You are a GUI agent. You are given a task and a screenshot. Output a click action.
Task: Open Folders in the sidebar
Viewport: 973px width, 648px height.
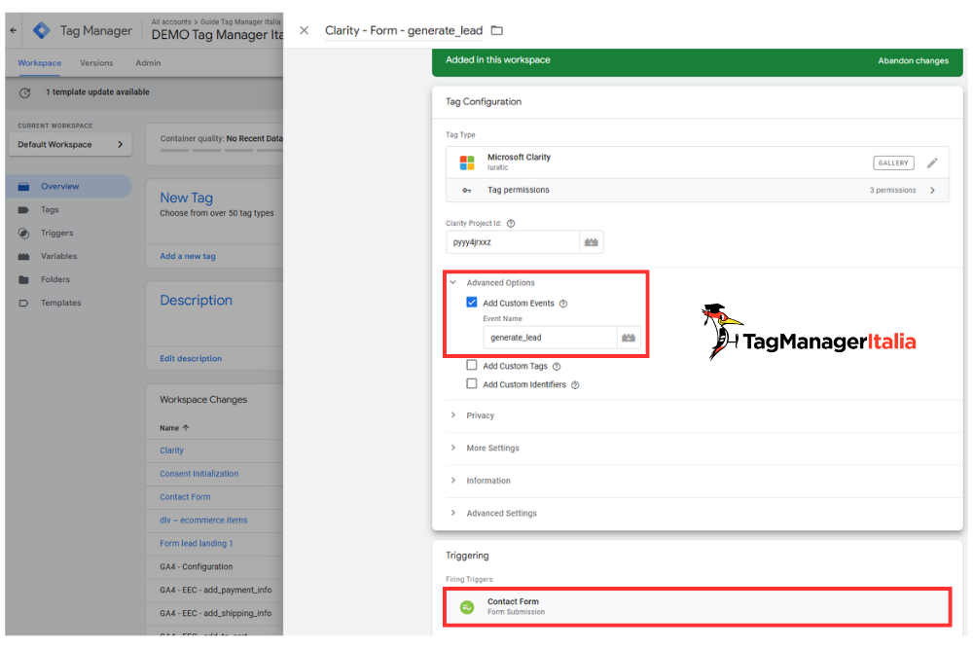(x=55, y=279)
